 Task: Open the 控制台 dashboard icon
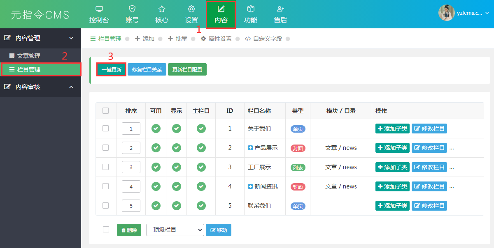(x=99, y=9)
